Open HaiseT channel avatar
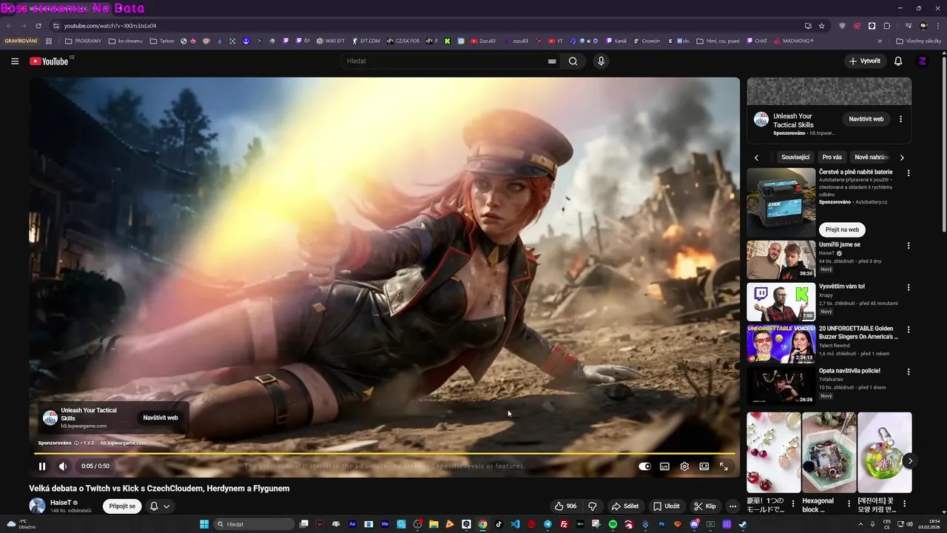Viewport: 947px width, 533px height. [x=37, y=506]
